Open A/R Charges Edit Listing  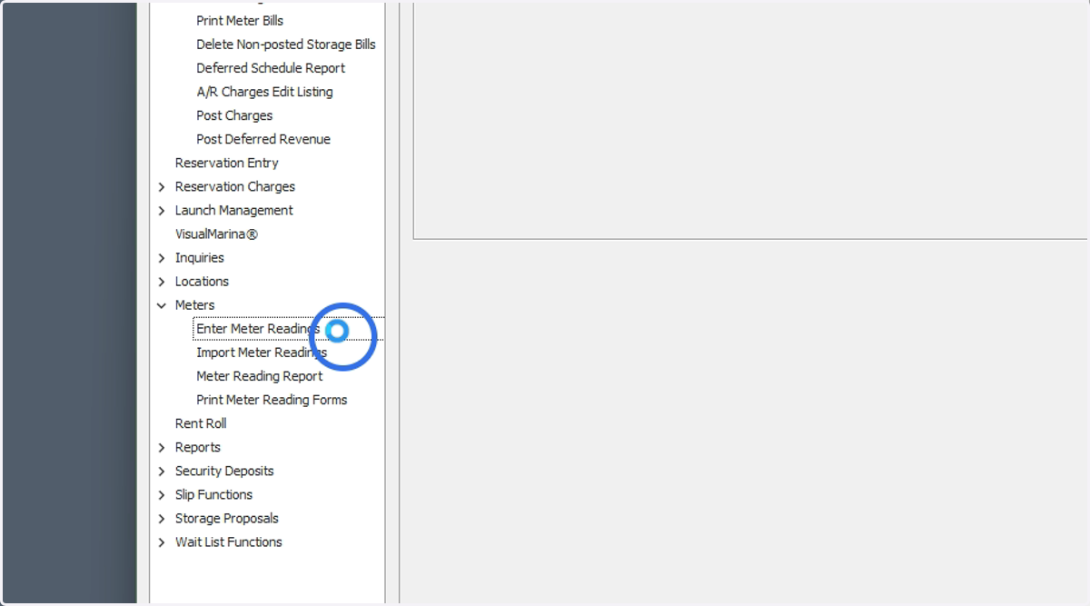pos(264,91)
